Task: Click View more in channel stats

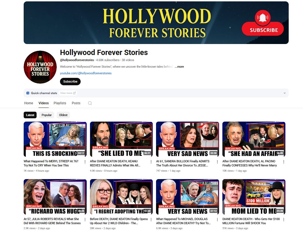Action: (x=68, y=93)
